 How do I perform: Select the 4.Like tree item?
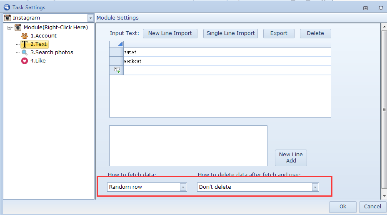click(38, 61)
